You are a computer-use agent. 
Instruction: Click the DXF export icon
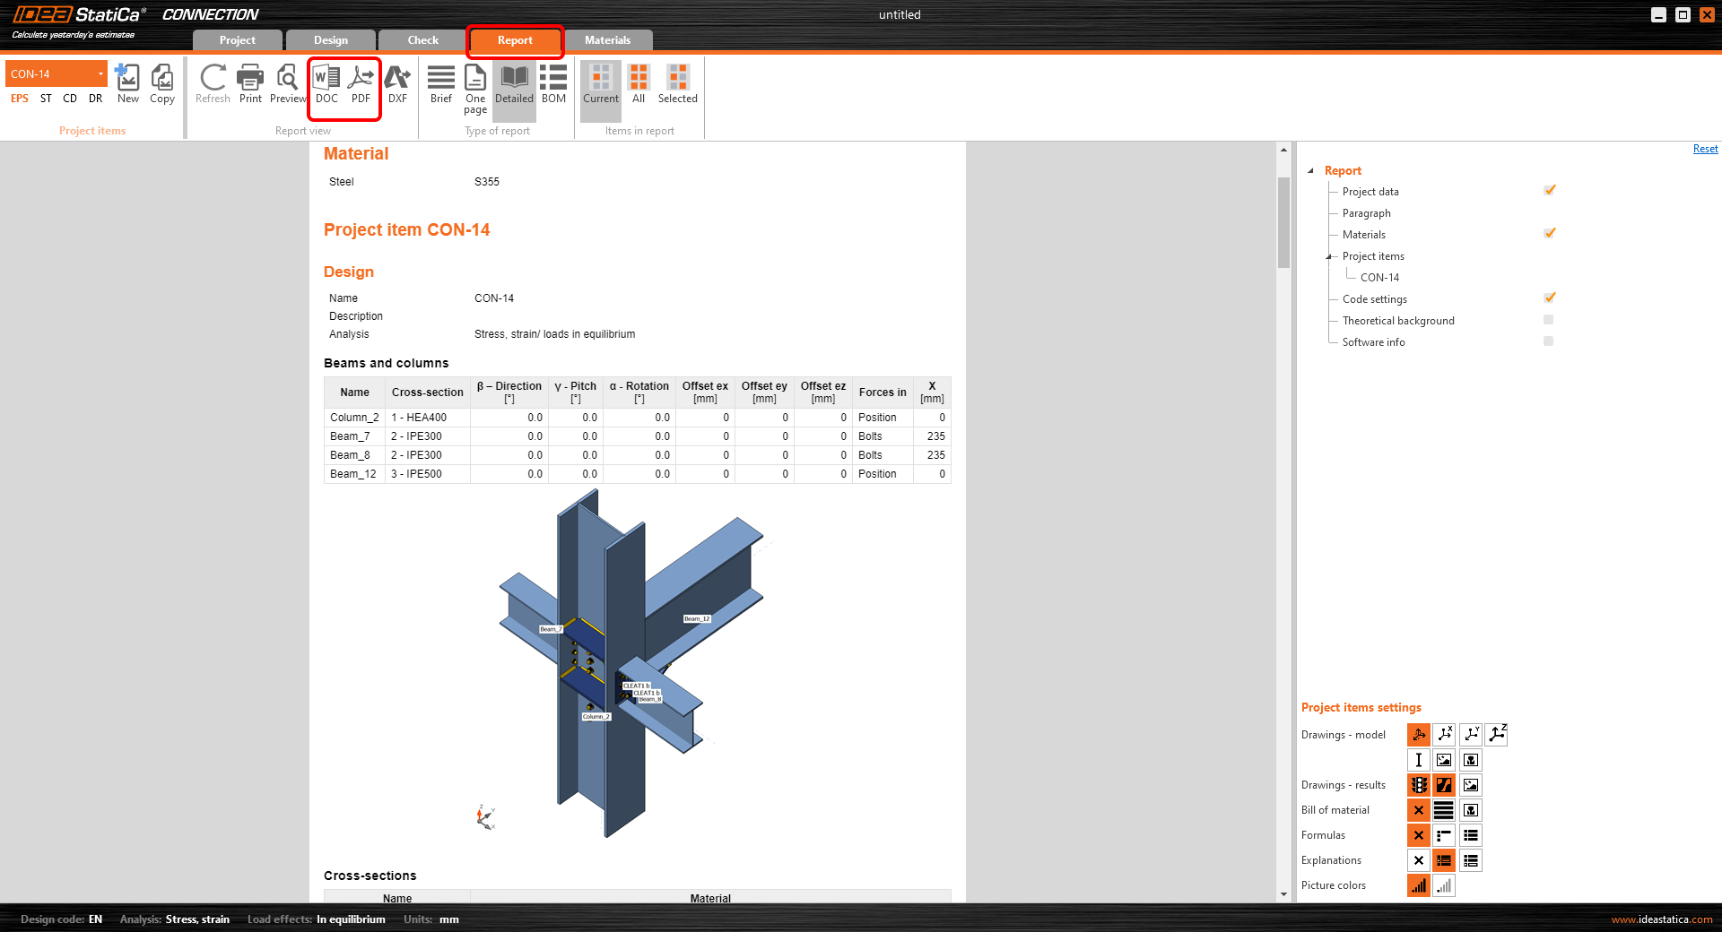(397, 85)
